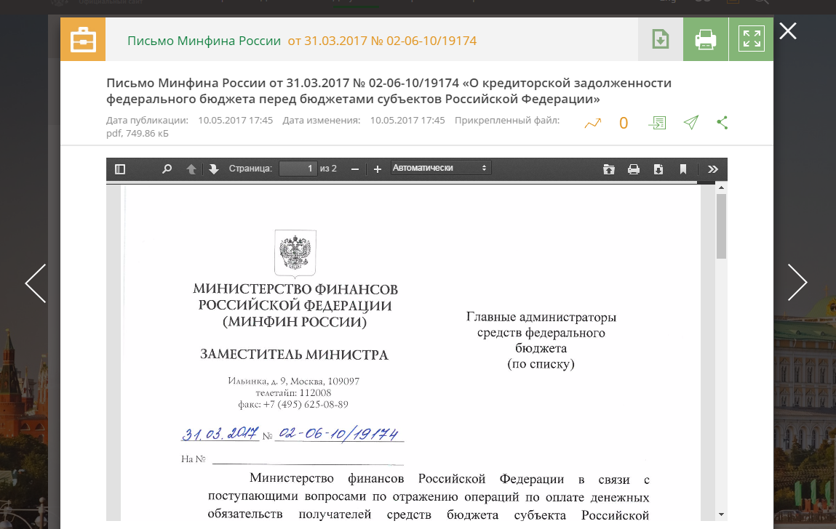The image size is (836, 529).
Task: Click the paper plane send icon
Action: click(691, 123)
